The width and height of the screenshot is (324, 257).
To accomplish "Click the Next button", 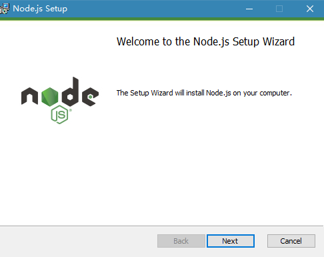I will (x=231, y=241).
